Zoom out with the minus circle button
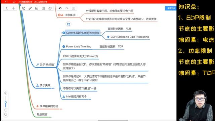 pyautogui.click(x=6, y=110)
